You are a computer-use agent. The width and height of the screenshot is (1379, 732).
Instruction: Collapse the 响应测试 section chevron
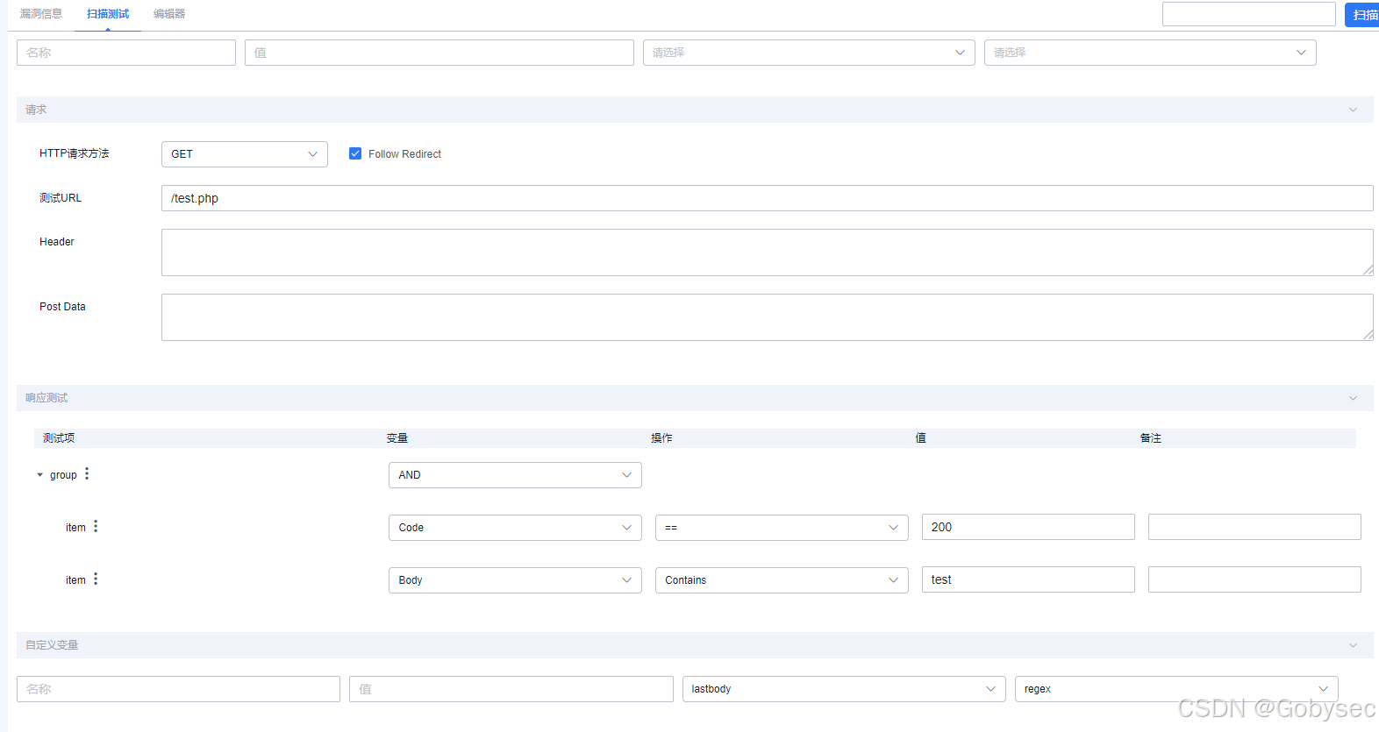tap(1353, 398)
